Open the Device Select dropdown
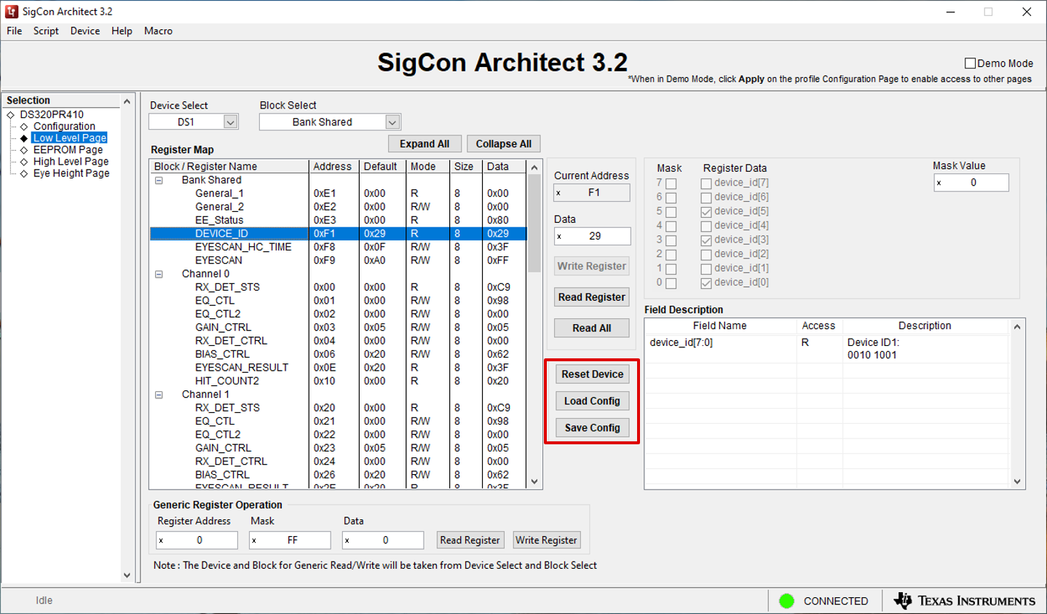 [230, 122]
